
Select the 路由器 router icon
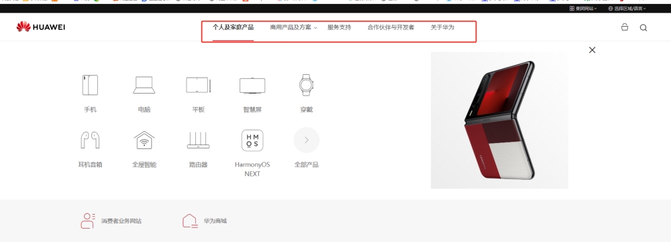click(198, 140)
